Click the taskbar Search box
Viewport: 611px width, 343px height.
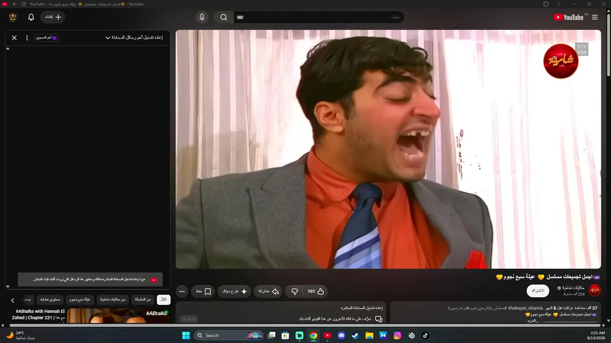(229, 335)
